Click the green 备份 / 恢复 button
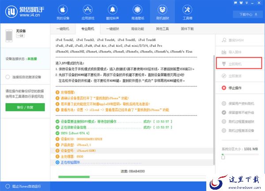Screen dimensions: 265x191 tap(25, 107)
